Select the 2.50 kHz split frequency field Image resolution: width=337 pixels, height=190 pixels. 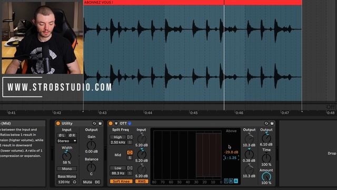(118, 142)
